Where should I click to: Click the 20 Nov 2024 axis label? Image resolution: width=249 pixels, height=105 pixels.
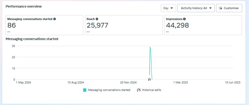click(128, 83)
